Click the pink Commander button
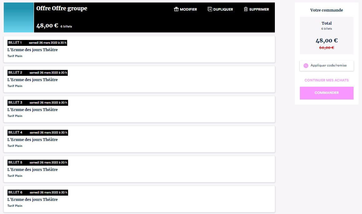Viewport: 362px width, 214px height. pos(326,93)
